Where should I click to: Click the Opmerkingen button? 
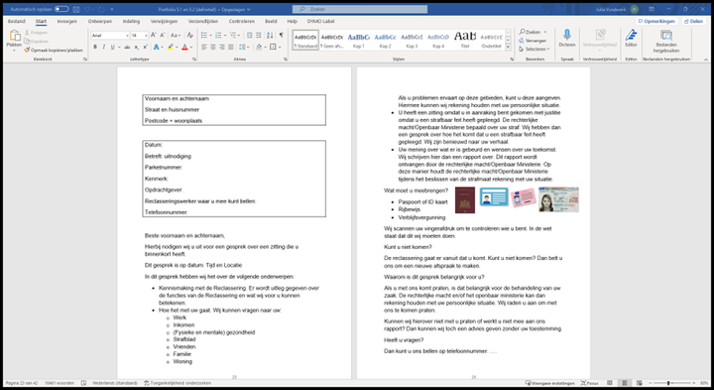coord(656,22)
